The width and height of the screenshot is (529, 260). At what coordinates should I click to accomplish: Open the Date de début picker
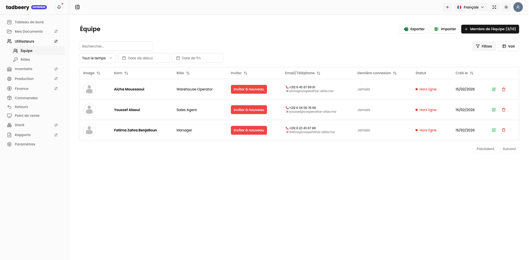[x=144, y=58]
